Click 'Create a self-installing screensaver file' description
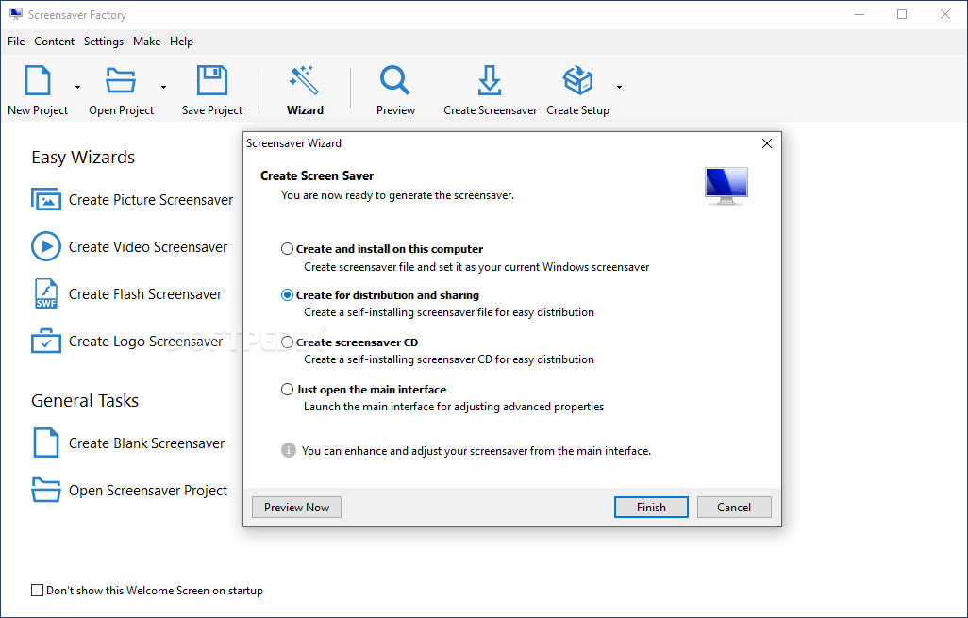The image size is (968, 618). click(x=449, y=311)
